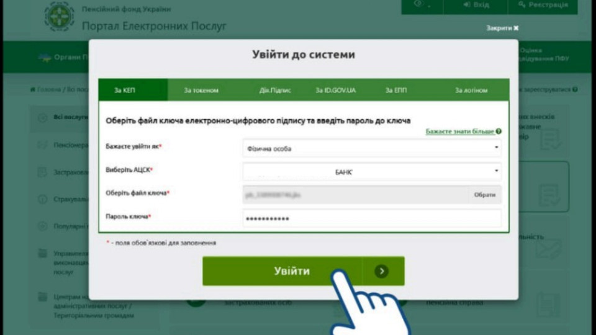Viewport: 596px width, 335px height.
Task: Click the Популярні sidebar row icon
Action: click(x=42, y=226)
